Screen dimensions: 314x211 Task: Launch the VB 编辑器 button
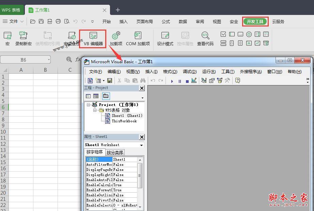(x=93, y=39)
